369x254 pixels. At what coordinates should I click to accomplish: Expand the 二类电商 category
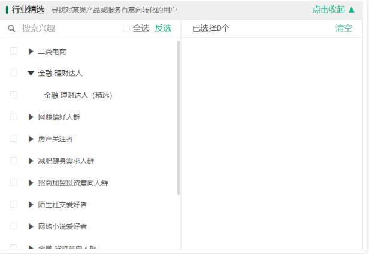31,51
